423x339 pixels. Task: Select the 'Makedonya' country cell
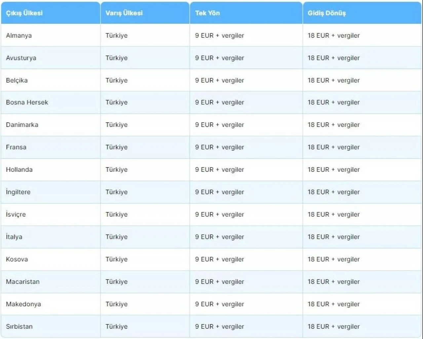click(x=23, y=304)
